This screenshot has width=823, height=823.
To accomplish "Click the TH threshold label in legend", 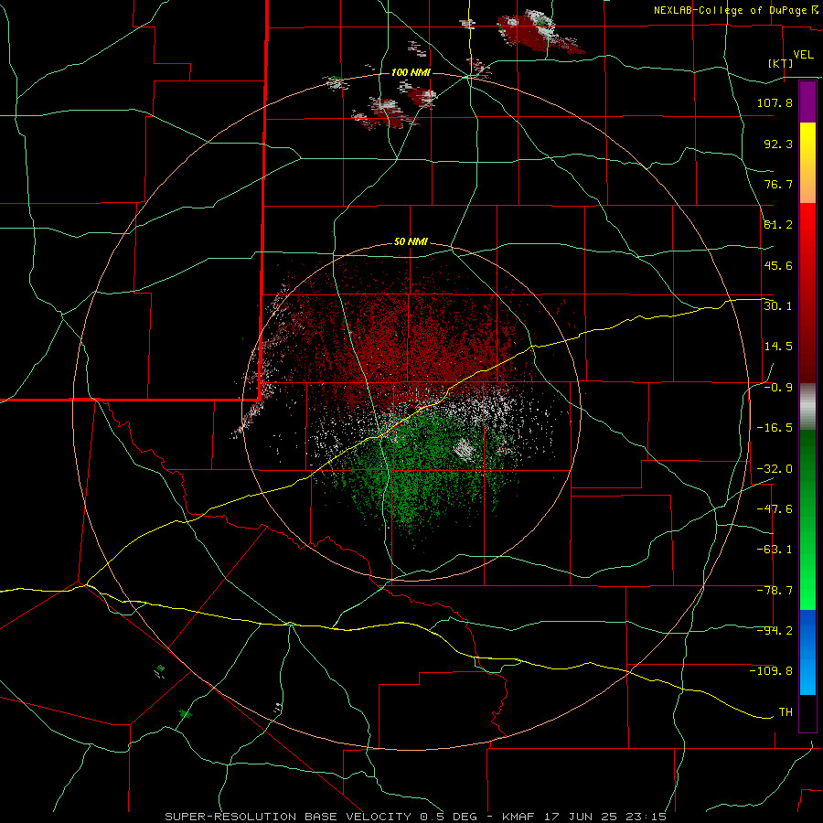I will [786, 712].
